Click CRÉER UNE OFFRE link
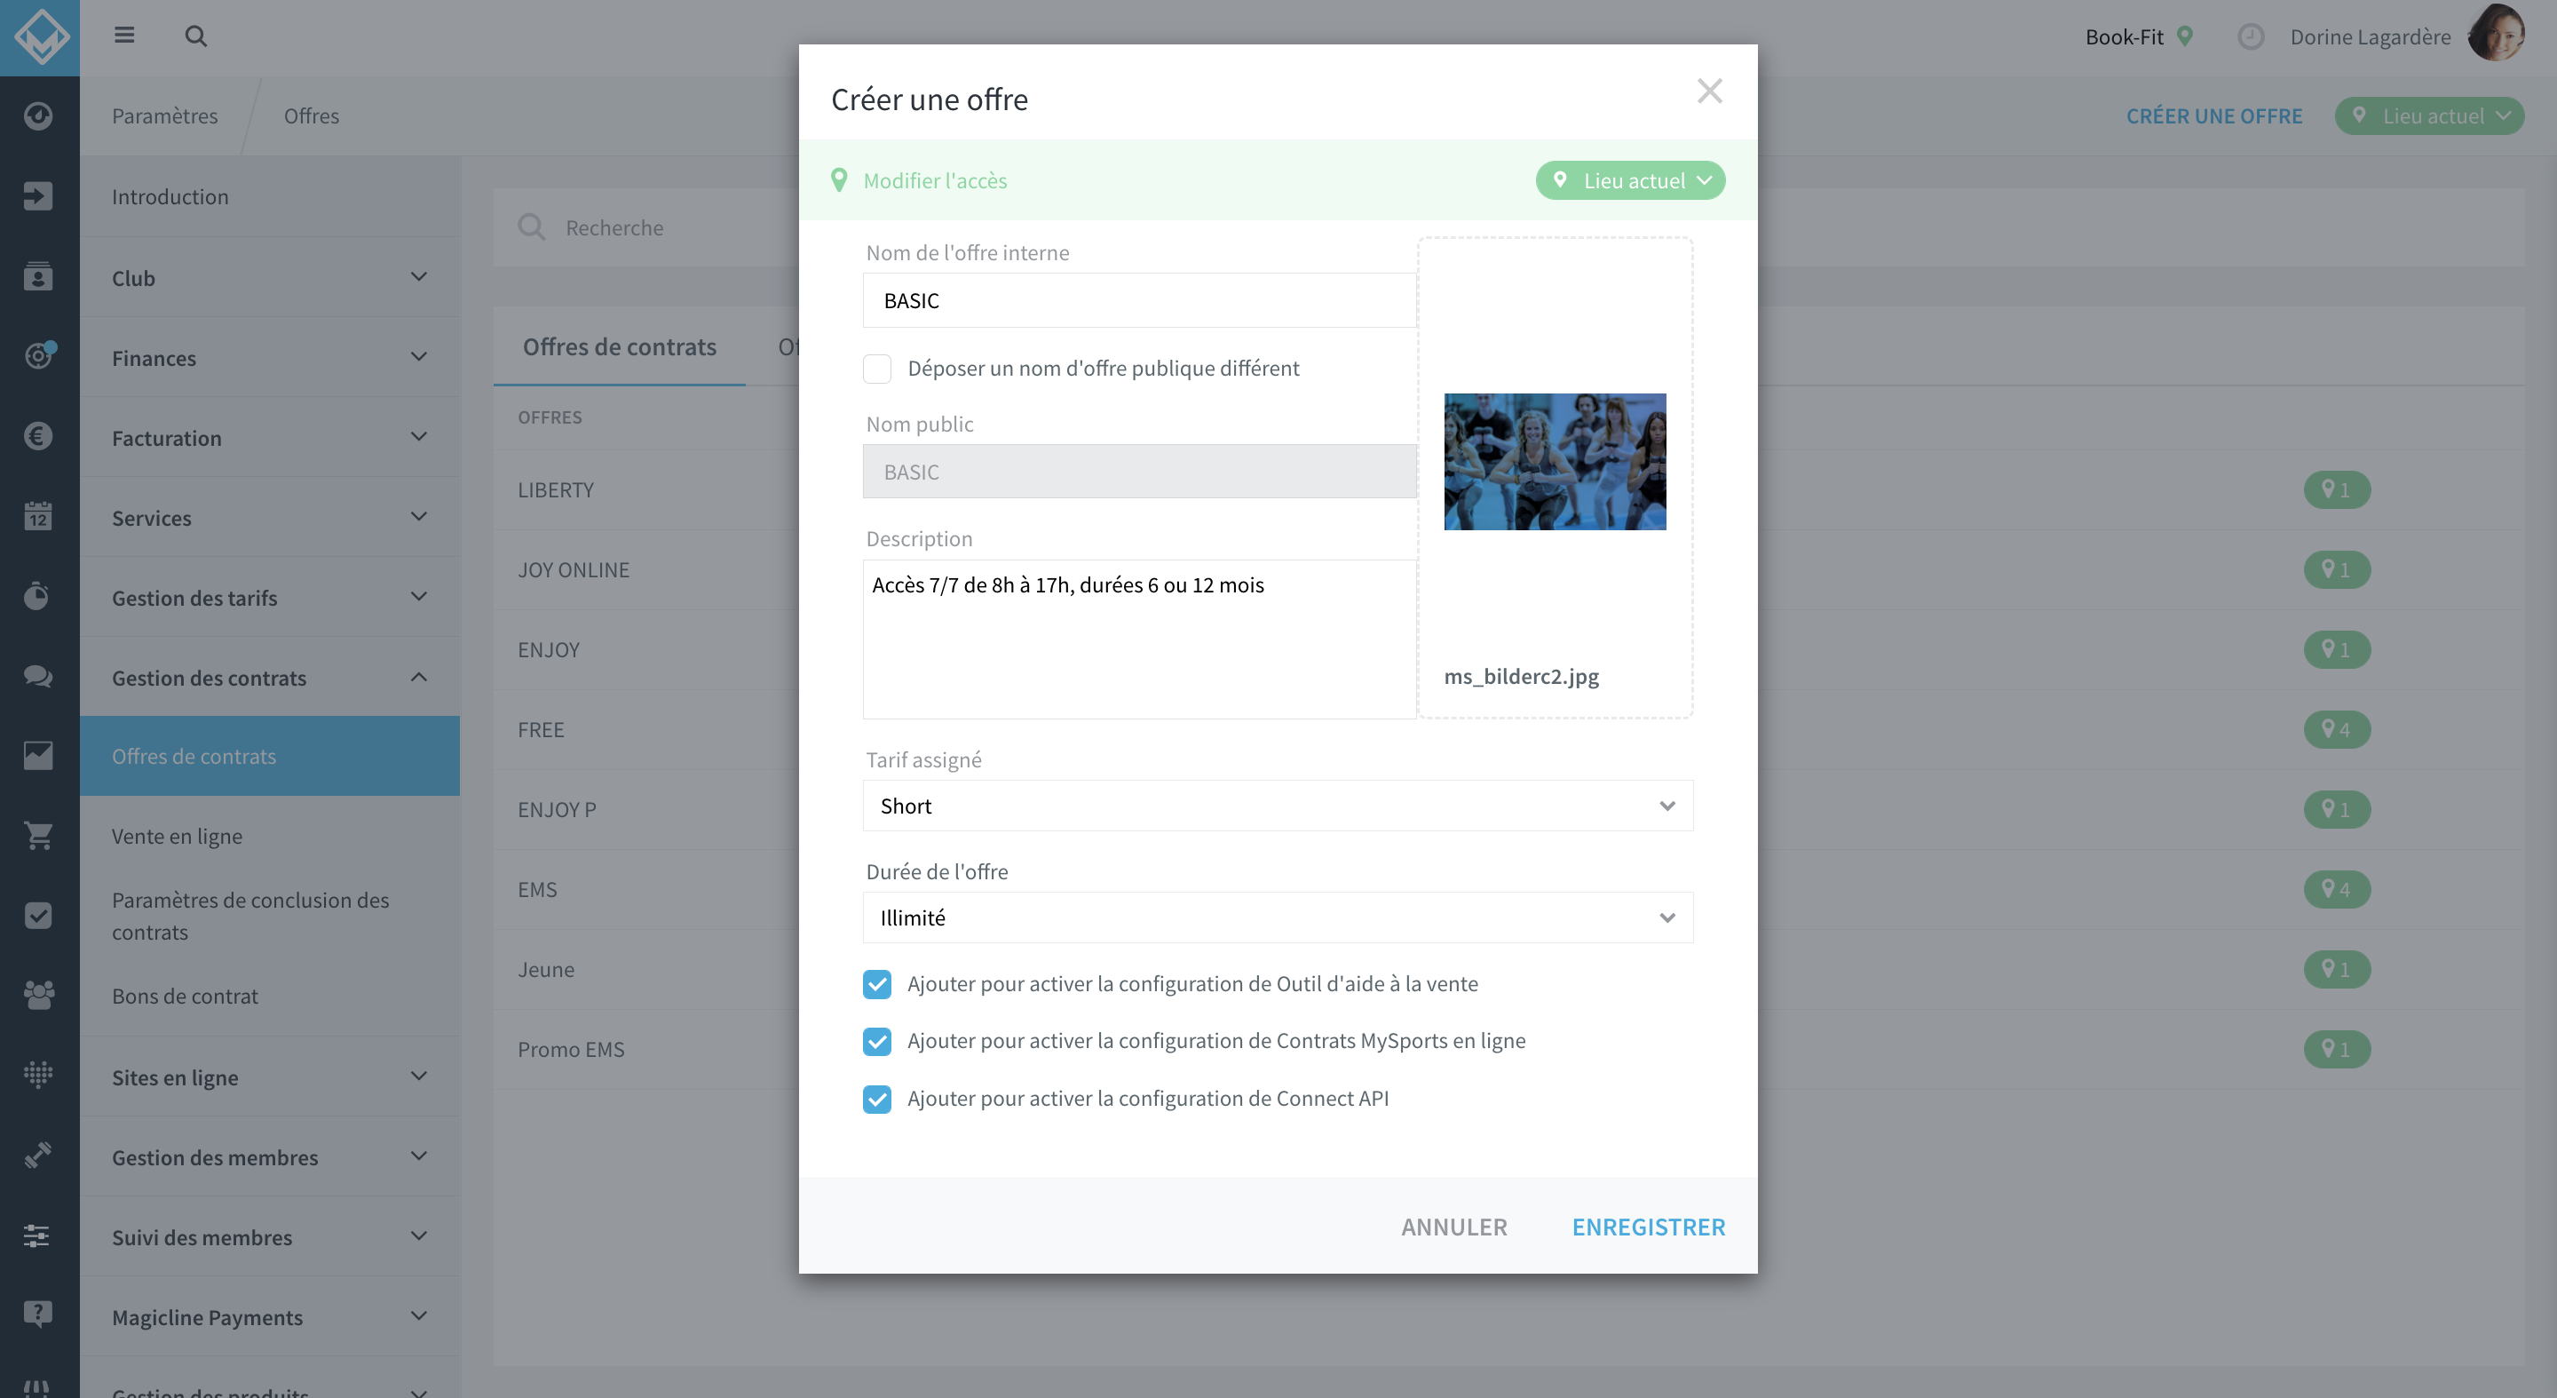The width and height of the screenshot is (2557, 1398). click(x=2213, y=116)
